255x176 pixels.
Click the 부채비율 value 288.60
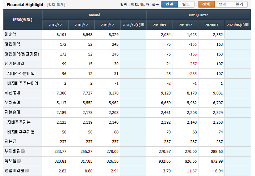click(x=217, y=151)
